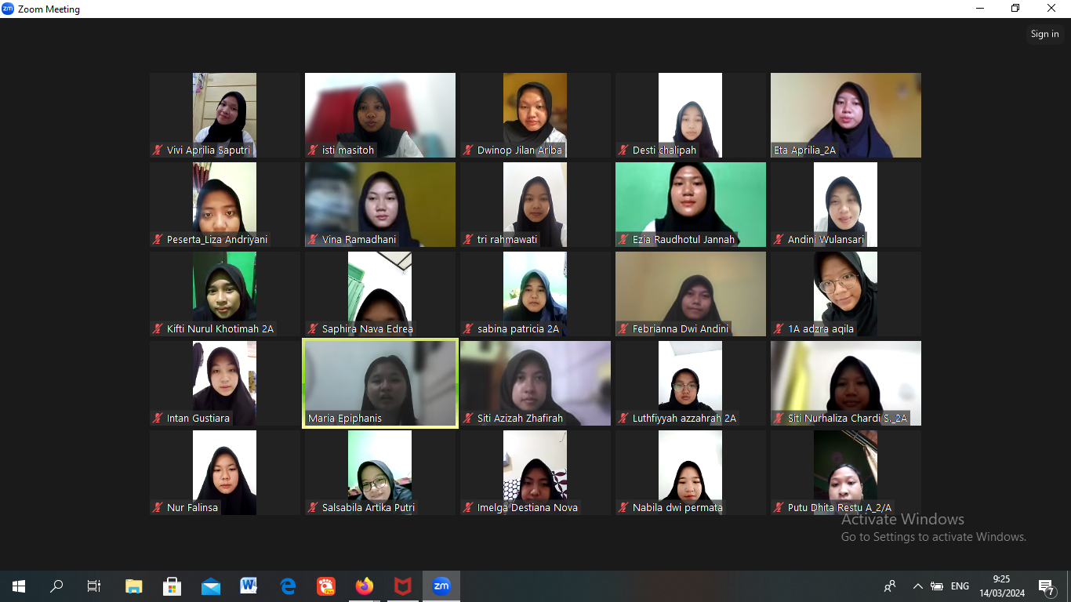Screen dimensions: 1071x602
Task: Select Eta Aprilia_2A video tile
Action: pyautogui.click(x=845, y=114)
